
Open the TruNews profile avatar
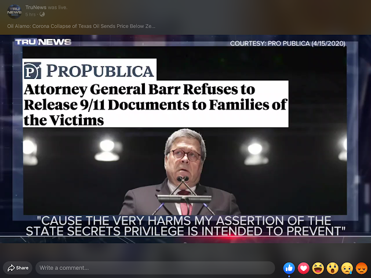14,11
